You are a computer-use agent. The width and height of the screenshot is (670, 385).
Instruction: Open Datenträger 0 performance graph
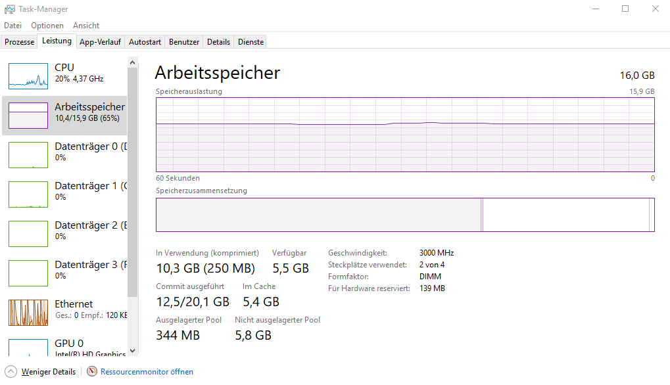(28, 154)
